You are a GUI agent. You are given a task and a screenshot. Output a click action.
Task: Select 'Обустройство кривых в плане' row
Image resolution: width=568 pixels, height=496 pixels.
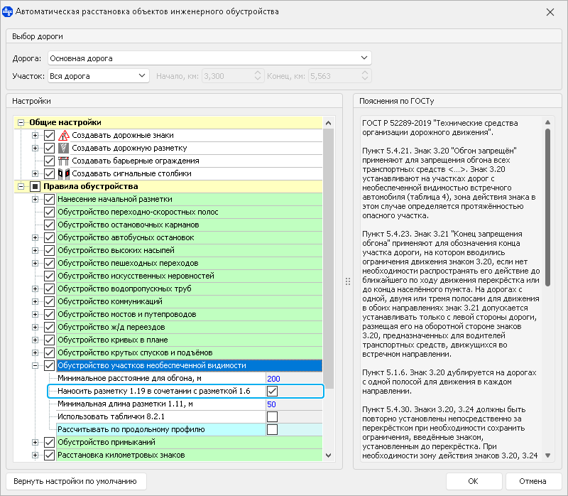tap(189, 340)
